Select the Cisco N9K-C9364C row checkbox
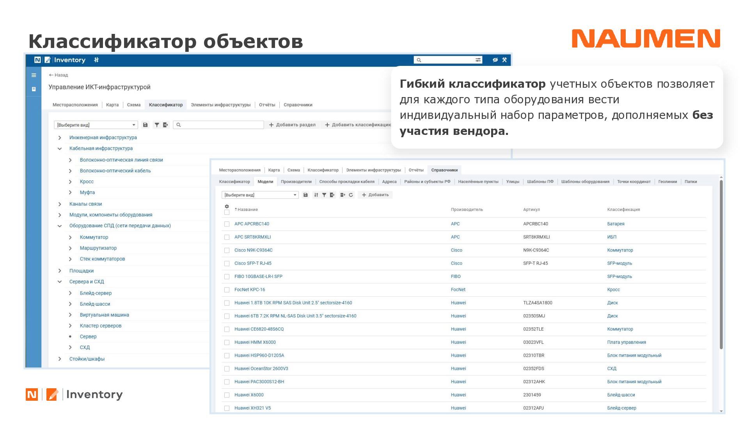Viewport: 749px width, 421px height. [x=227, y=250]
